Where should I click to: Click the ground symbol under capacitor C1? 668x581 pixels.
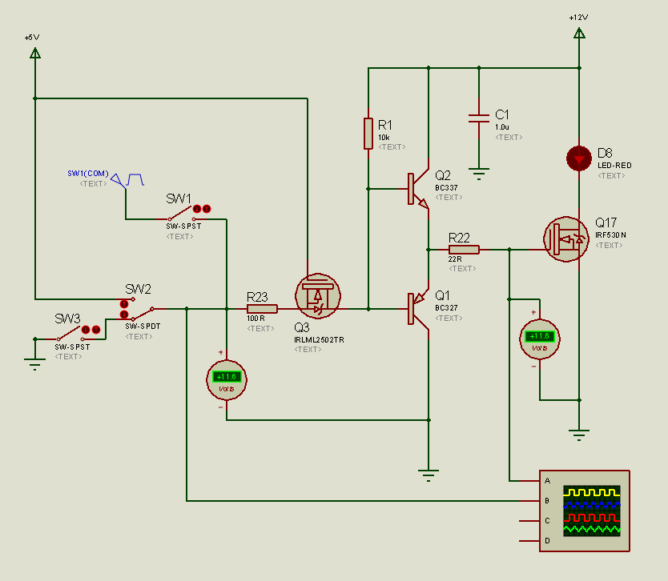[478, 171]
